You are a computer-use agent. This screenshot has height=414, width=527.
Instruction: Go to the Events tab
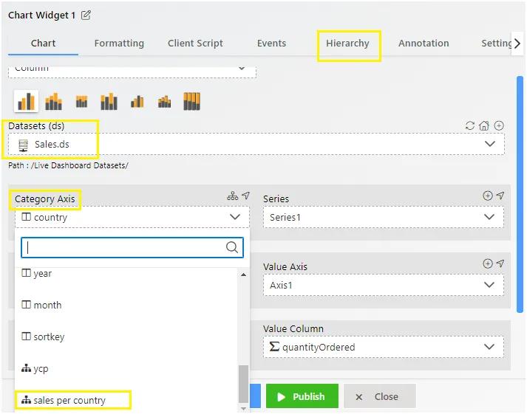(x=271, y=44)
